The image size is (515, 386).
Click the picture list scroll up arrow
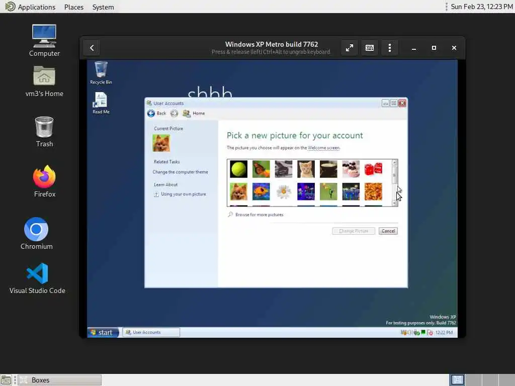click(395, 162)
